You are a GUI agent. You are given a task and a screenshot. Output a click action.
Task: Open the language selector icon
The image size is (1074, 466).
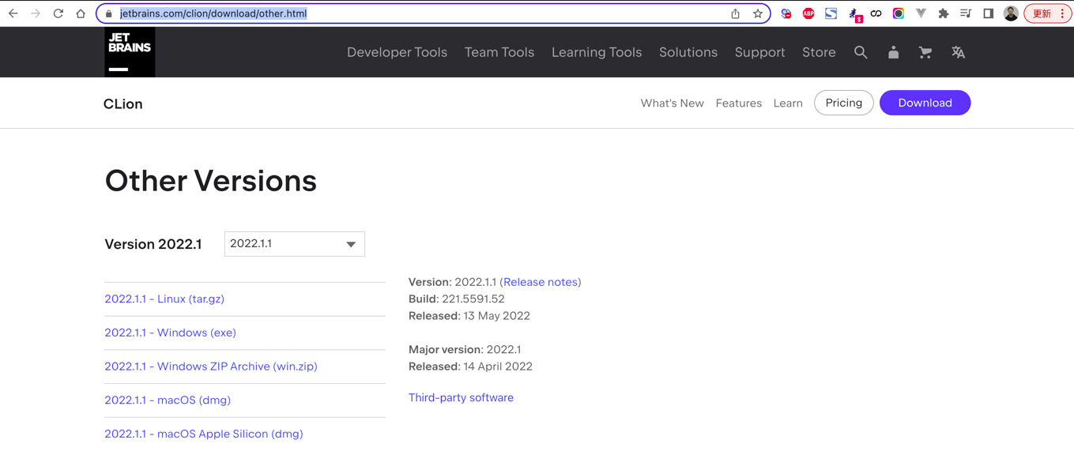(x=958, y=52)
